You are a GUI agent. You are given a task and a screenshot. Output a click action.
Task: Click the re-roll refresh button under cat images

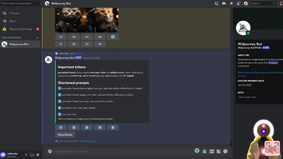point(113,37)
